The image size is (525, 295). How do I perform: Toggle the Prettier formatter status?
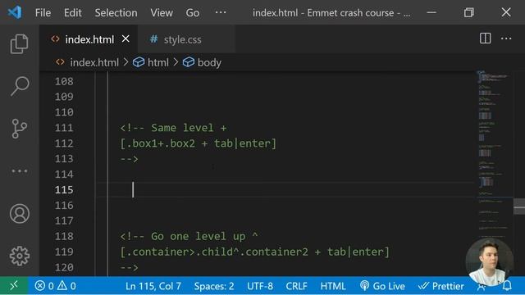click(x=441, y=286)
